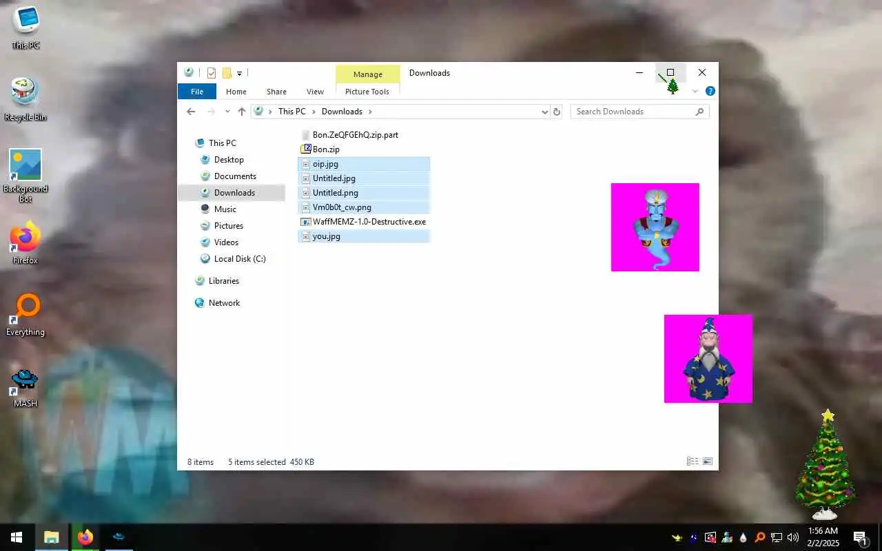Open This PC desktop icon
Screen dimensions: 882x551
point(25,28)
